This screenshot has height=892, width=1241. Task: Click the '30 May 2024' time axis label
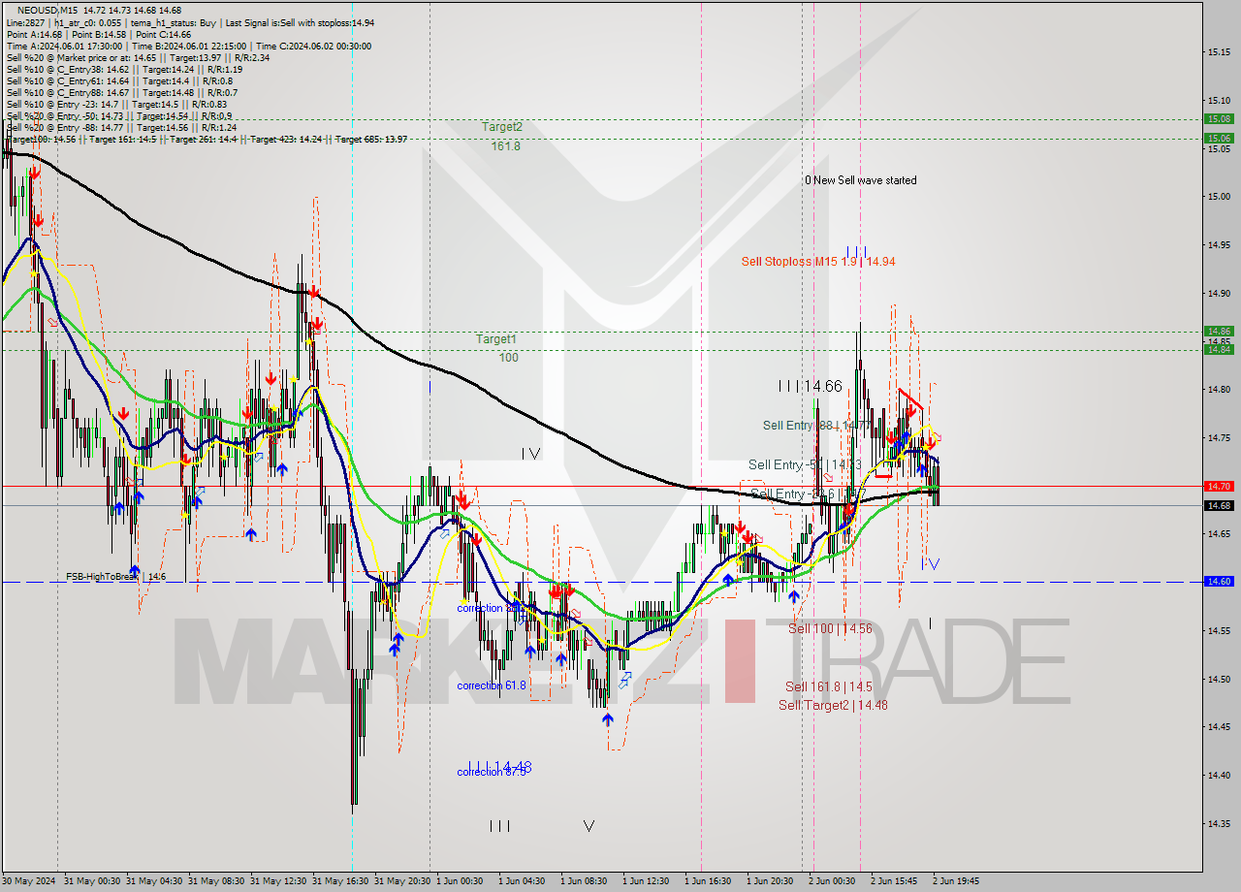[28, 881]
